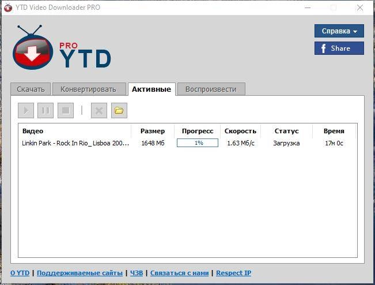Stop the download with the square icon

(x=66, y=110)
